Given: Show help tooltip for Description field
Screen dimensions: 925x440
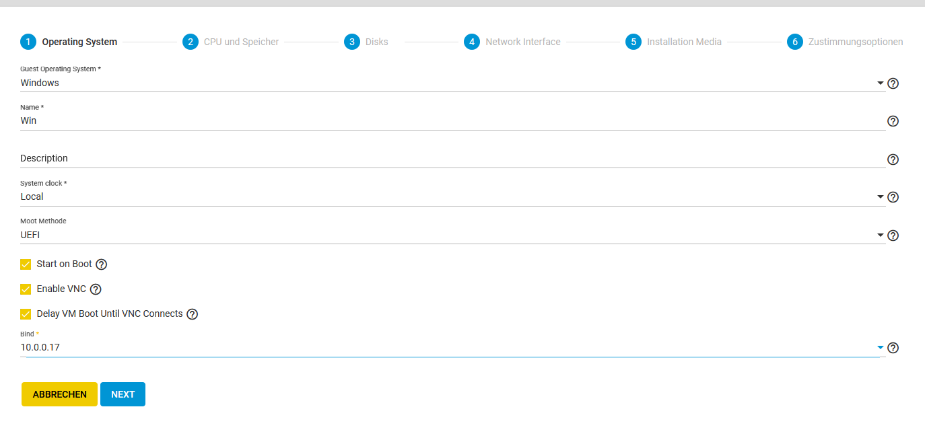Looking at the screenshot, I should 893,159.
